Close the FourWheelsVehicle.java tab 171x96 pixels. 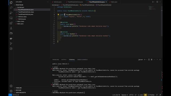click(x=106, y=2)
